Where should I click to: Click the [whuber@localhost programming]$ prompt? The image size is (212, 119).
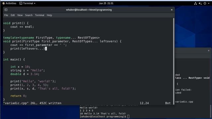(x=103, y=117)
